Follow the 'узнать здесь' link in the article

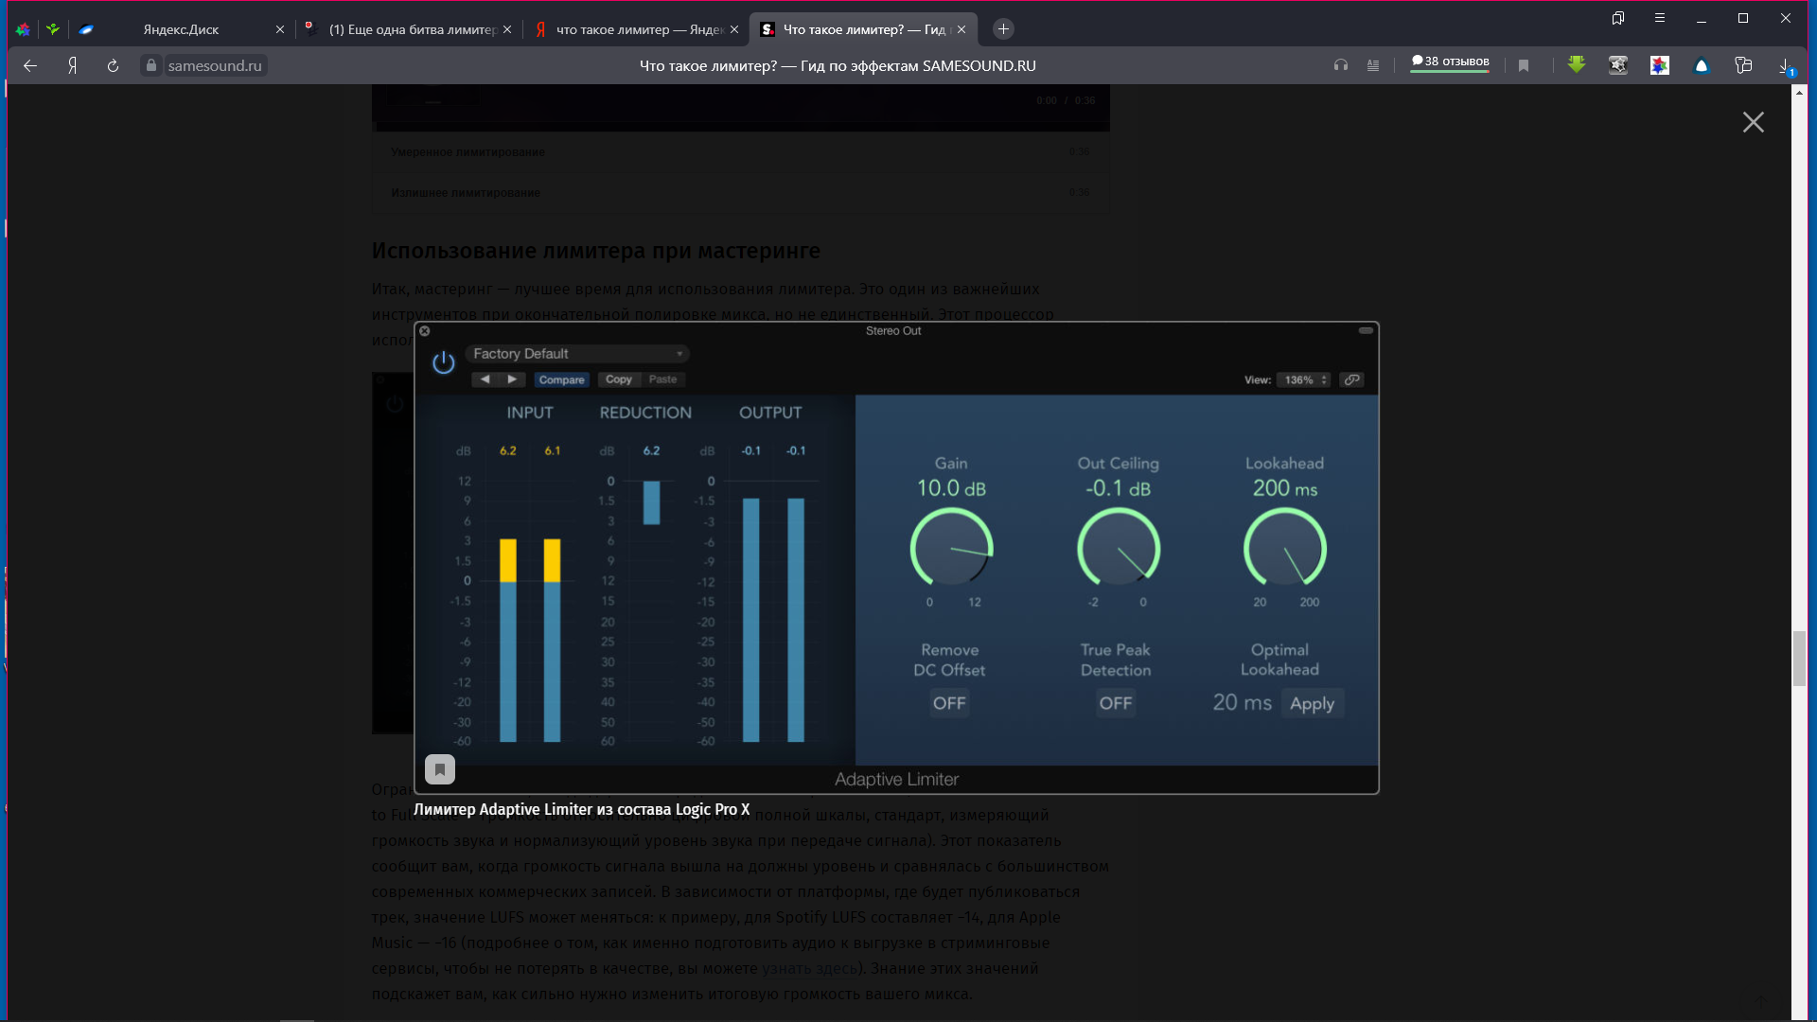click(810, 968)
